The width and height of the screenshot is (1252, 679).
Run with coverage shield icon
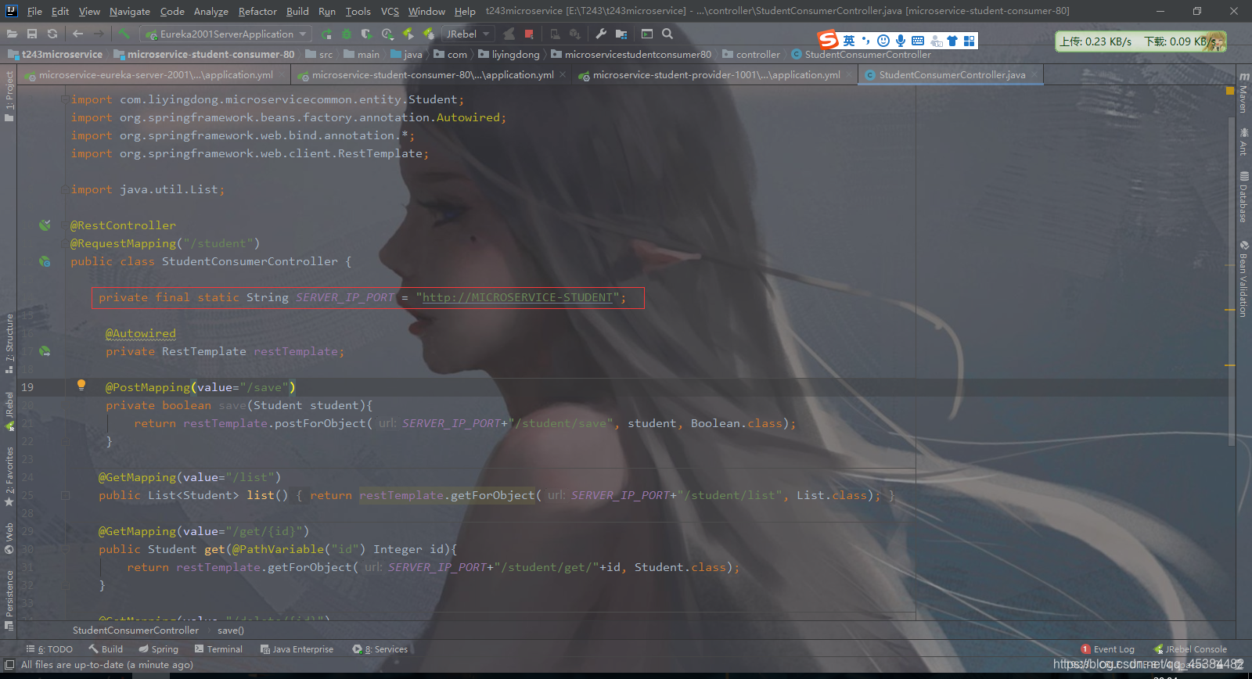366,34
